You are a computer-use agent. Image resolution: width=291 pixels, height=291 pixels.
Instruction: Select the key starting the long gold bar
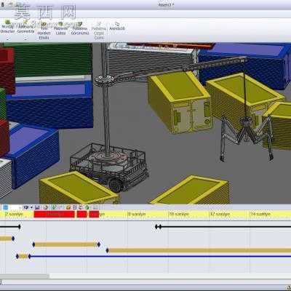[x=107, y=250]
